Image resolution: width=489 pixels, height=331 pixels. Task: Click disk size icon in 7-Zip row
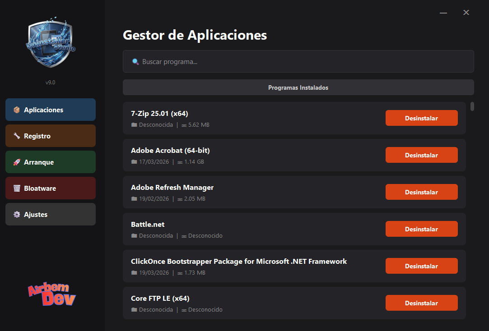point(184,125)
